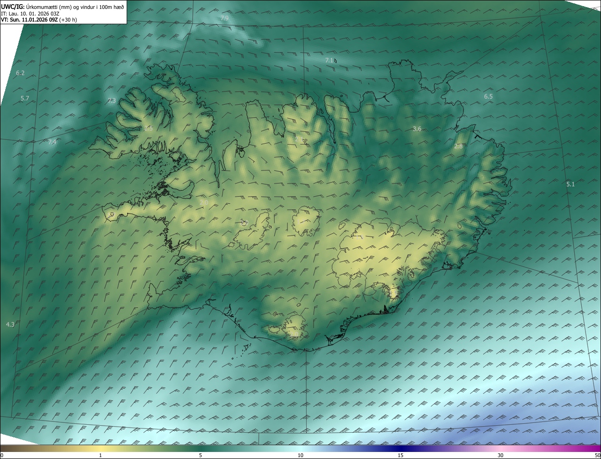Click the 7.4 value label on the map
Image resolution: width=601 pixels, height=459 pixels.
click(52, 142)
